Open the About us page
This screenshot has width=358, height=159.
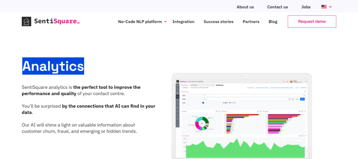245,7
